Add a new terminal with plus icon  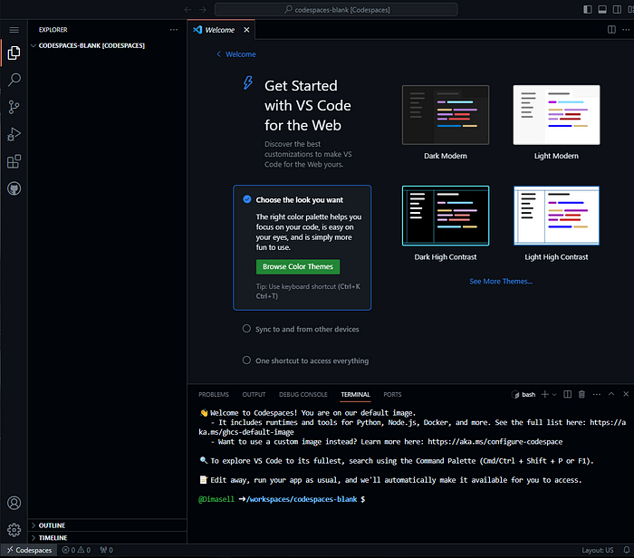(544, 394)
